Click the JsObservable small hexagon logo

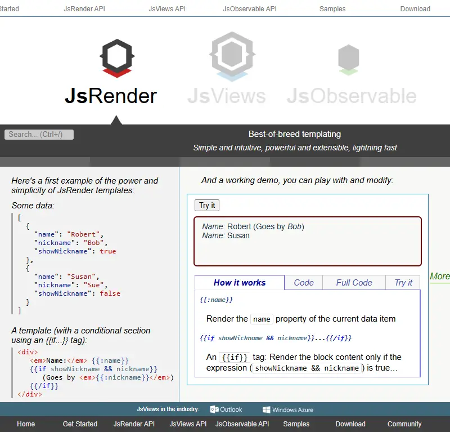(348, 60)
